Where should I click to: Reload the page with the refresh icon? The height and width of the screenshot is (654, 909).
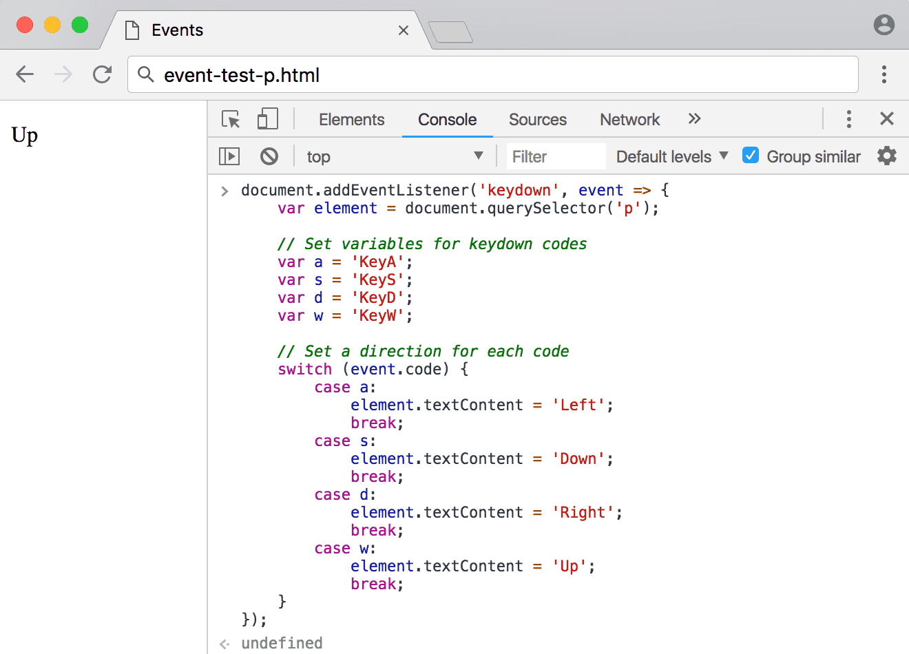click(x=102, y=74)
